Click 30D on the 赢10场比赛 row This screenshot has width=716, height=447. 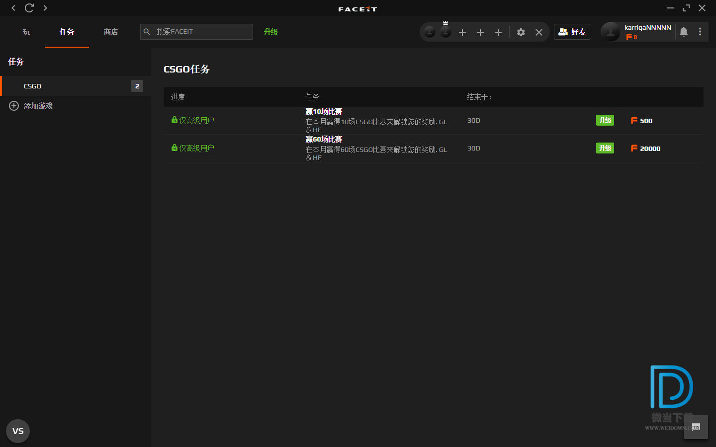[474, 121]
